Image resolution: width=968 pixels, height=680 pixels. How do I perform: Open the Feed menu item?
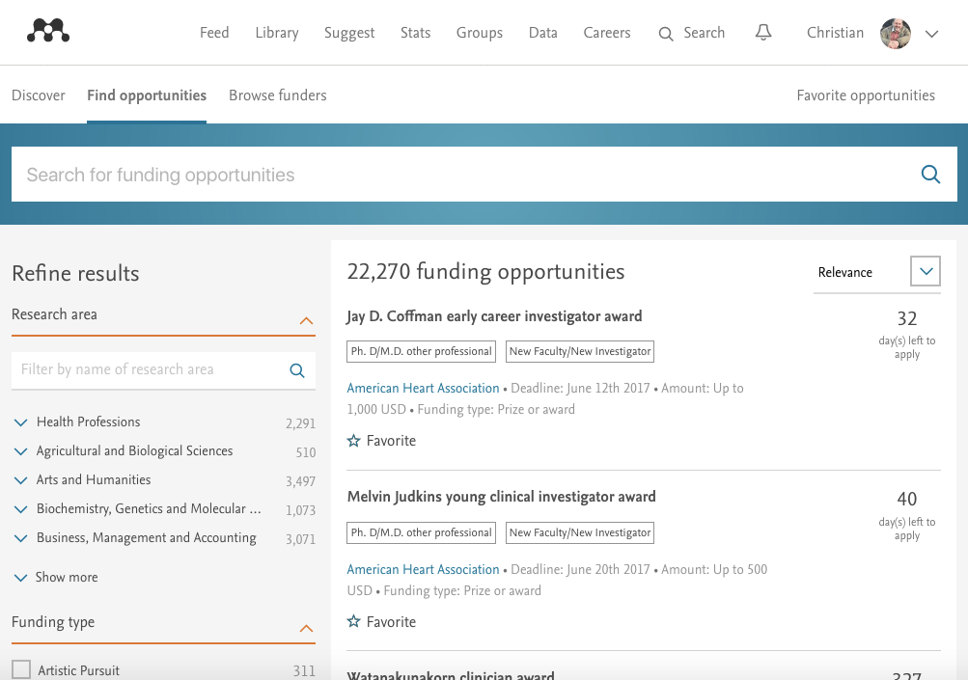coord(213,33)
